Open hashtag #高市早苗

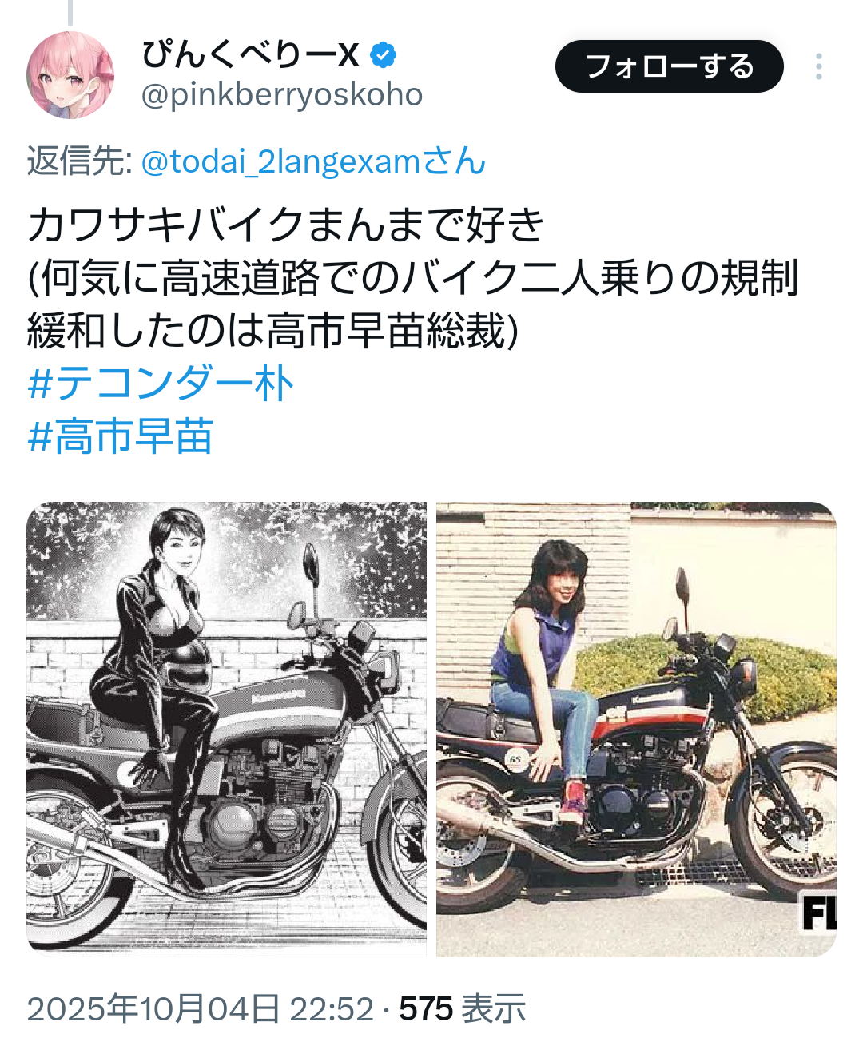tap(120, 436)
